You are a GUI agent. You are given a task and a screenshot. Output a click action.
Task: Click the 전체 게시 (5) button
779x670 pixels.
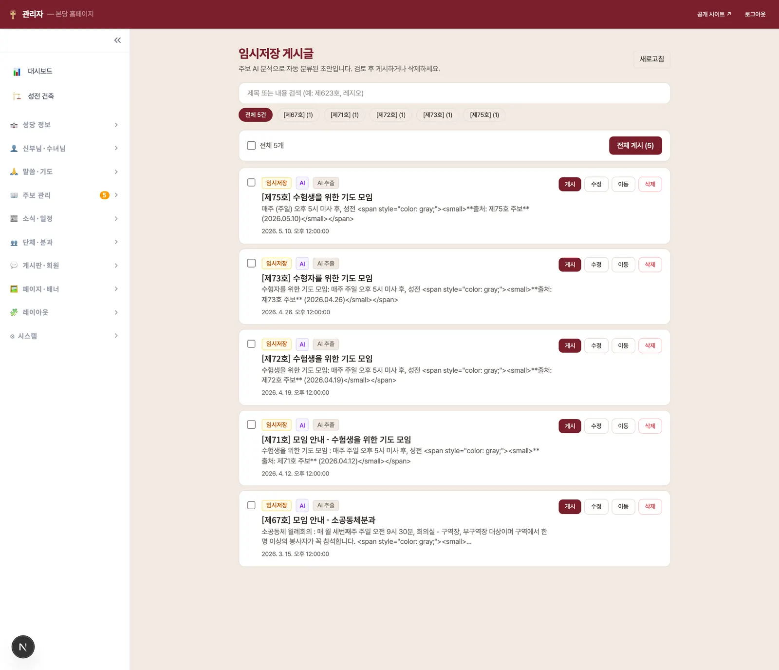(x=635, y=146)
